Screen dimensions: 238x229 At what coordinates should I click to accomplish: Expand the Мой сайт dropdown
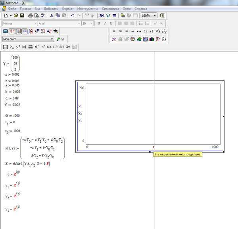coord(52,39)
